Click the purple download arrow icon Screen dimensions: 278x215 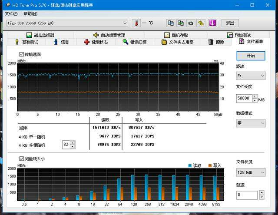212,23
